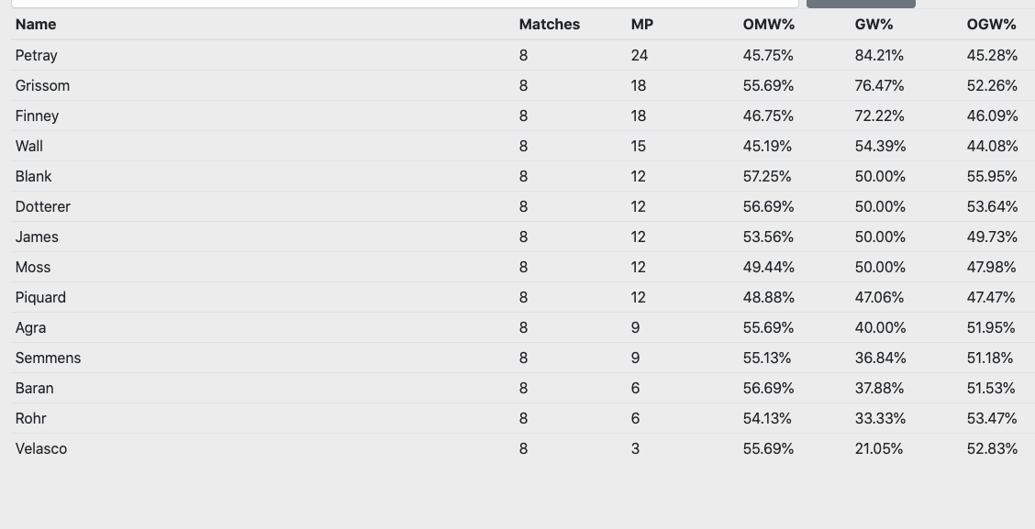The height and width of the screenshot is (529, 1035).
Task: Sort players by Matches column
Action: [x=549, y=24]
